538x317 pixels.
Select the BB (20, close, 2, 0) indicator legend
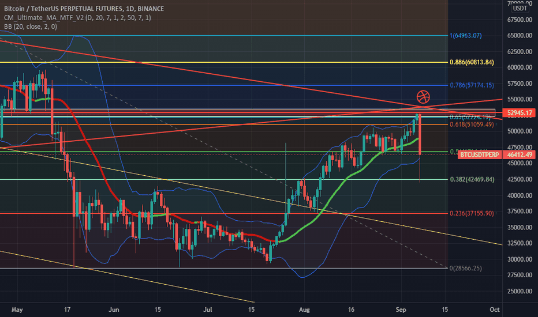pos(31,27)
